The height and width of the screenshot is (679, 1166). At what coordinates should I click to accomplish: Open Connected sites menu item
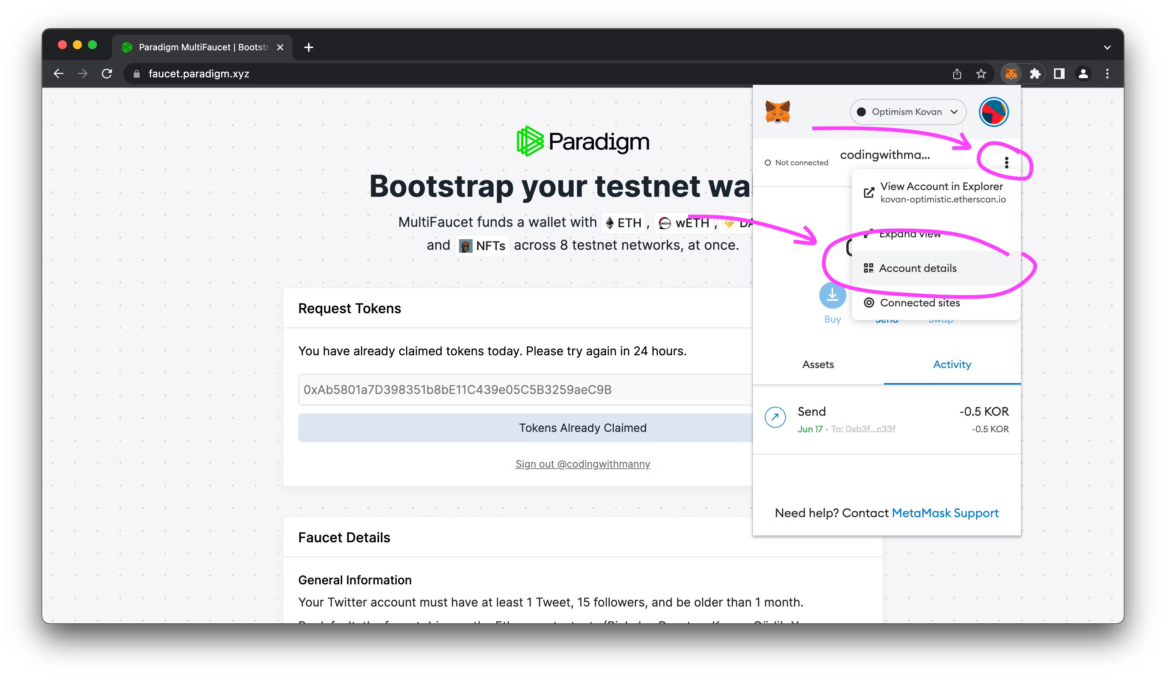[936, 303]
